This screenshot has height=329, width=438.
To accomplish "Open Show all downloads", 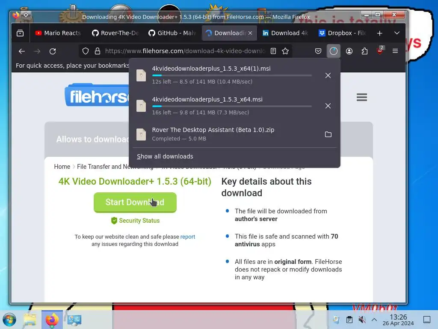I will [165, 156].
